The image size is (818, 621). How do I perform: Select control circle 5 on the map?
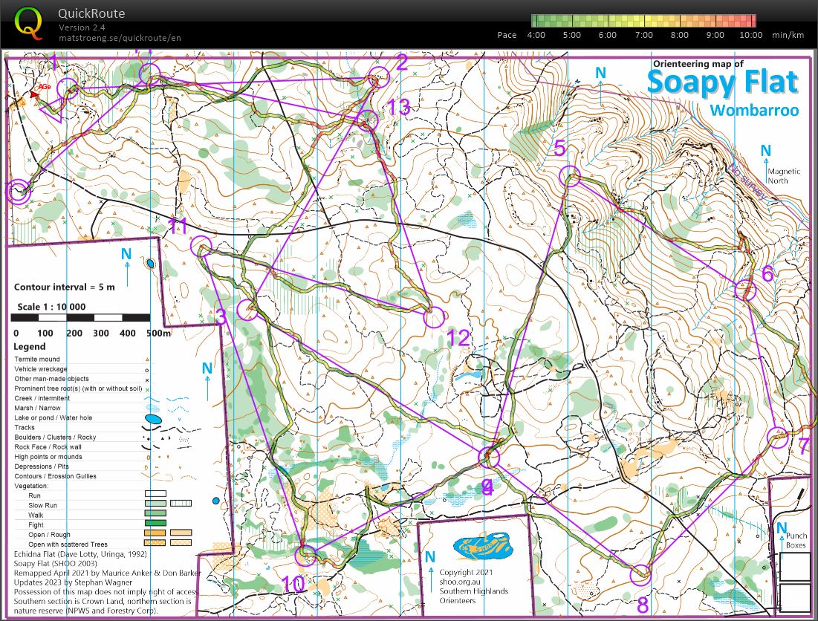pyautogui.click(x=570, y=177)
